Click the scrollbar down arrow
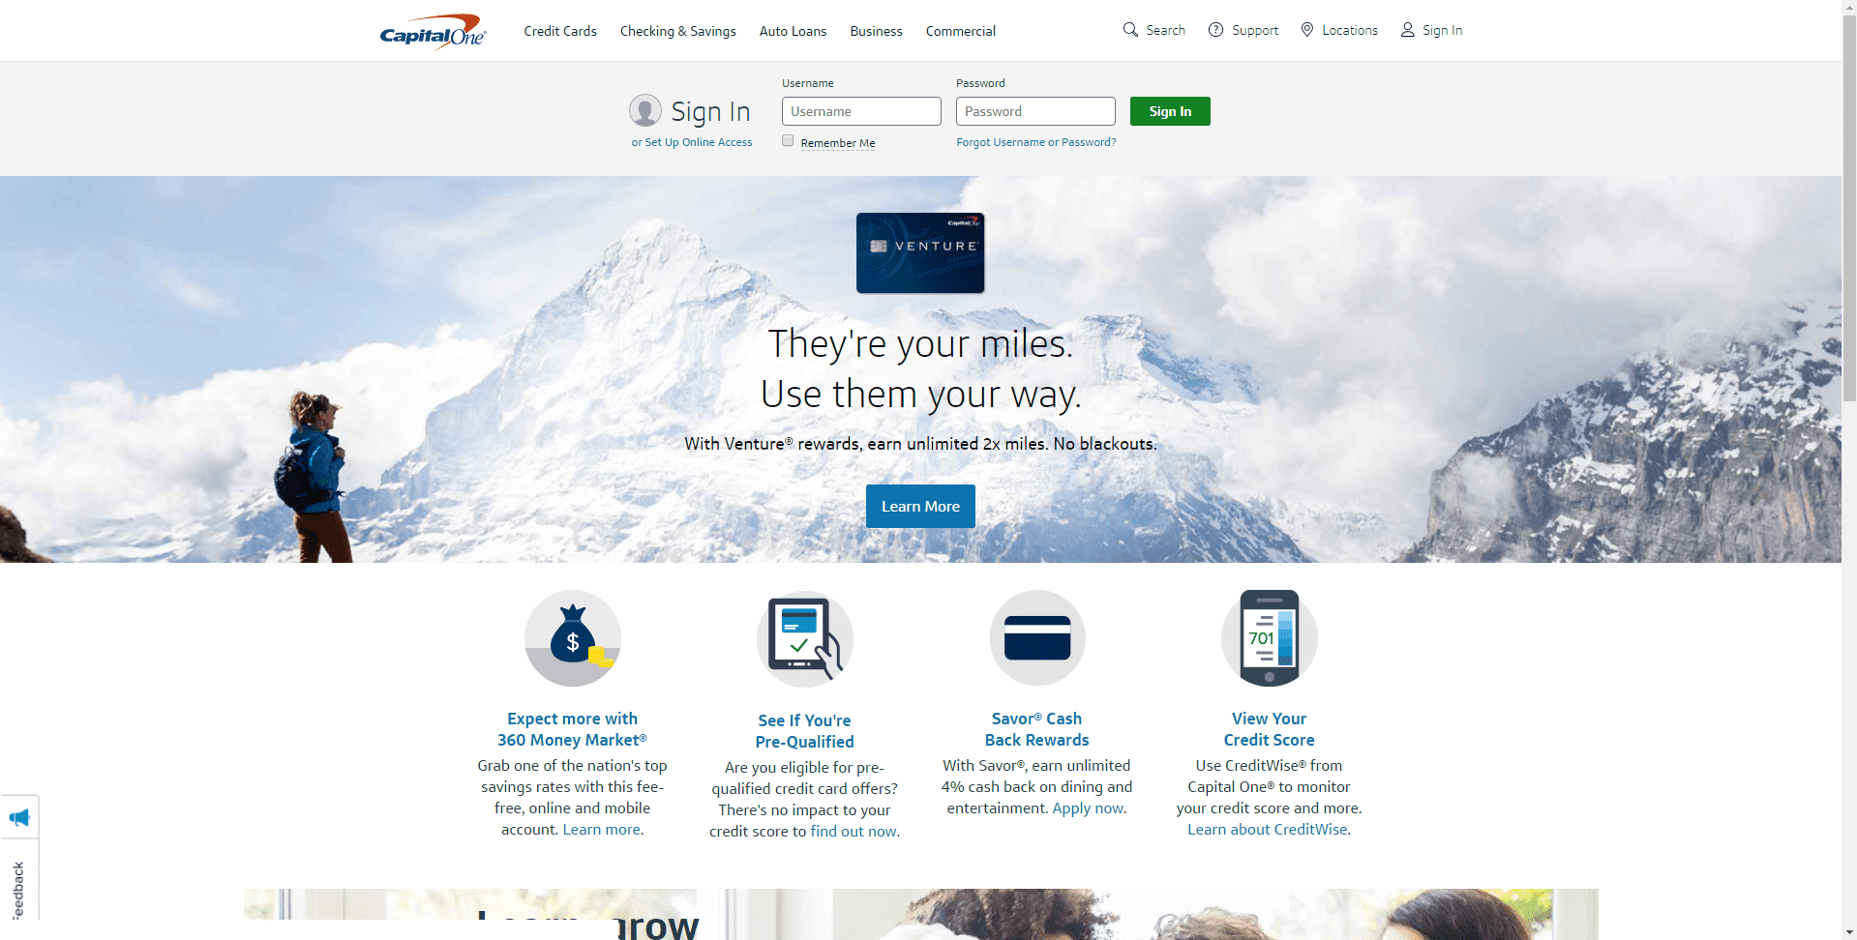This screenshot has width=1857, height=940. [1849, 932]
